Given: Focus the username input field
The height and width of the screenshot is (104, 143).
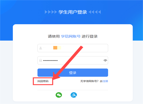Looking at the screenshot, I should (73, 48).
